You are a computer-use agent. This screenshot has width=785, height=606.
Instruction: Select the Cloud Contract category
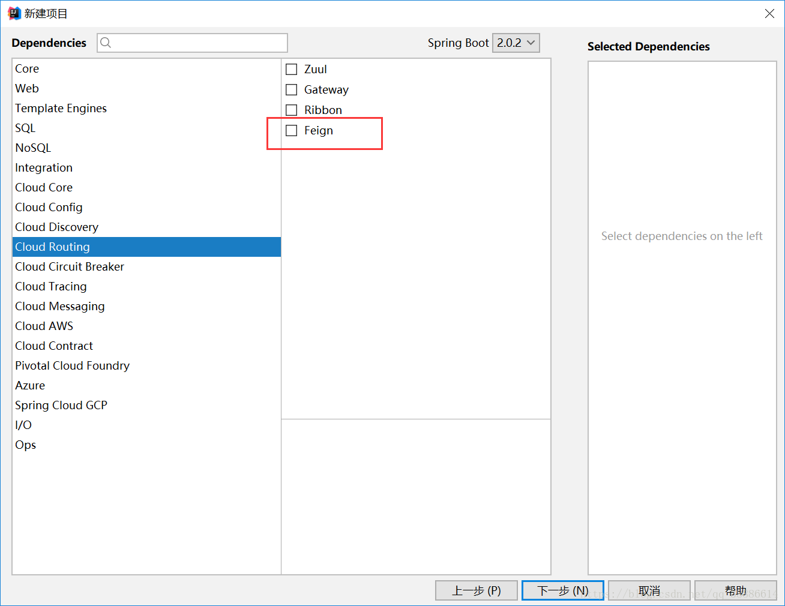(146, 346)
